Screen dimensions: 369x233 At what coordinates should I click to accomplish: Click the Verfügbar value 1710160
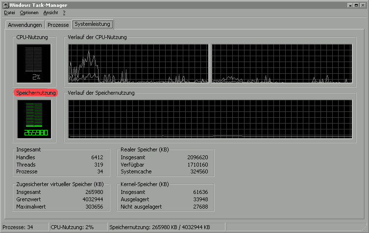[x=197, y=165]
